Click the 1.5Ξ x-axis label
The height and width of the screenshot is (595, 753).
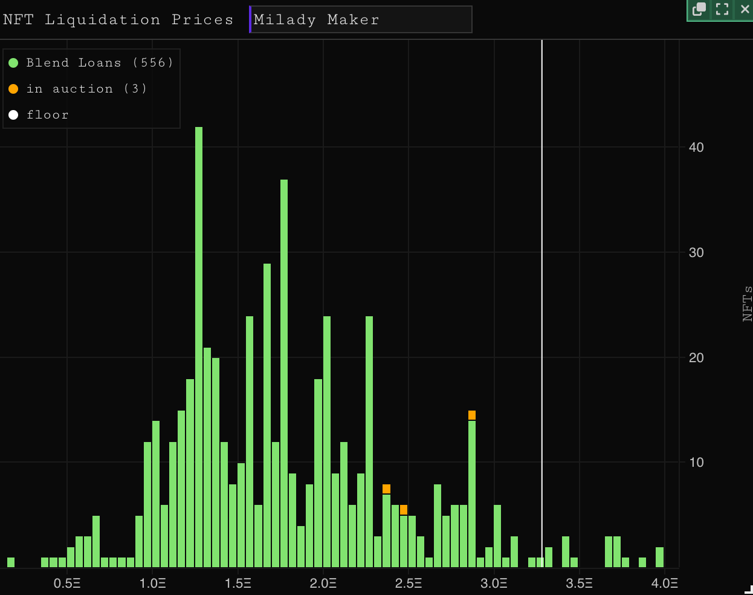pos(238,583)
